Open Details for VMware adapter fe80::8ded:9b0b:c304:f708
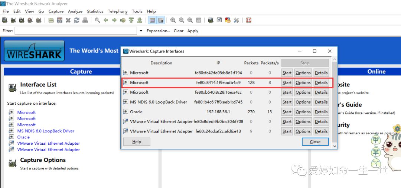401x188 pixels. click(x=321, y=121)
